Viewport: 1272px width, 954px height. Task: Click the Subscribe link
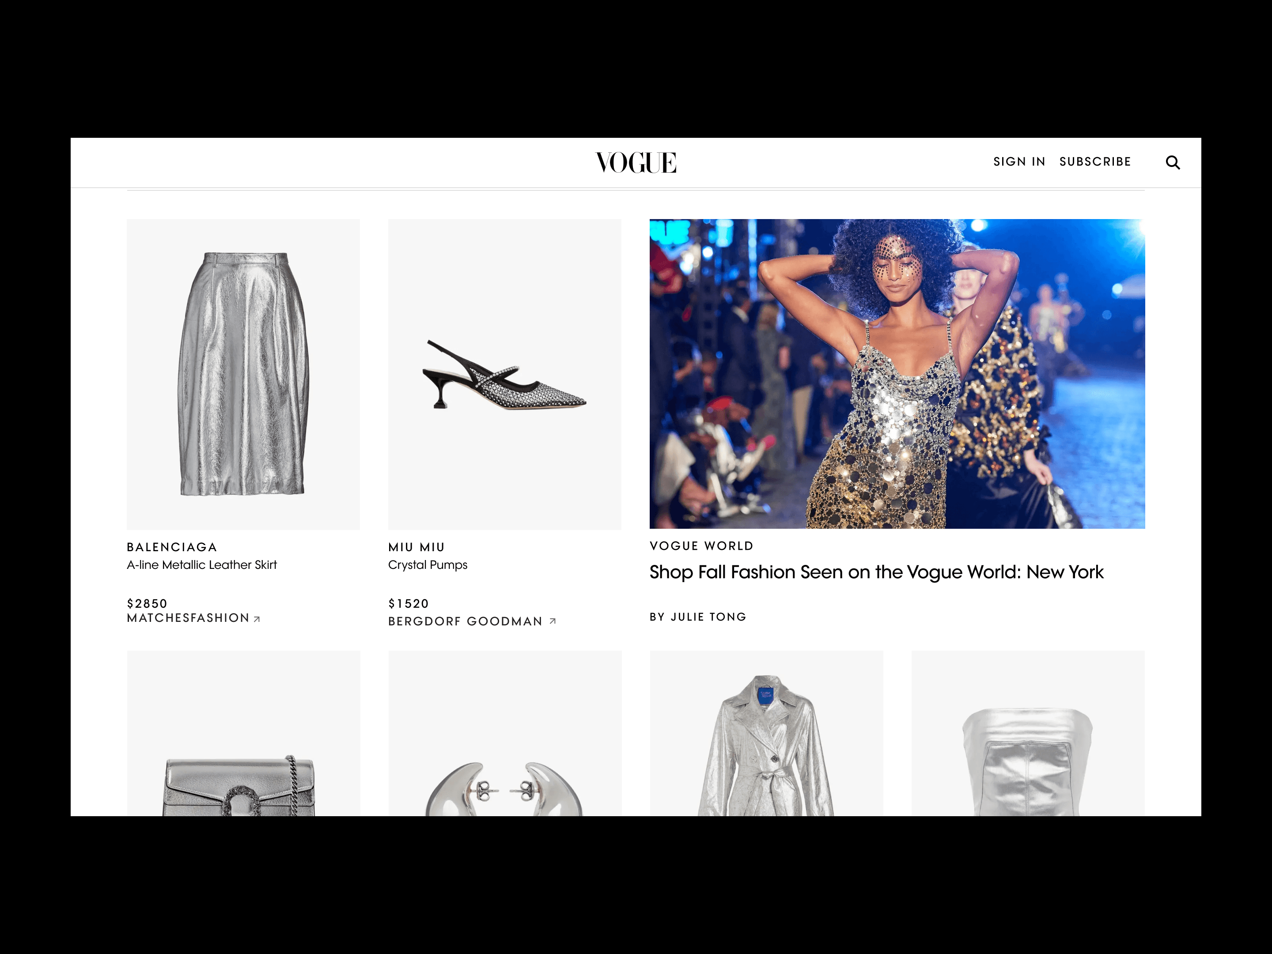pos(1095,162)
